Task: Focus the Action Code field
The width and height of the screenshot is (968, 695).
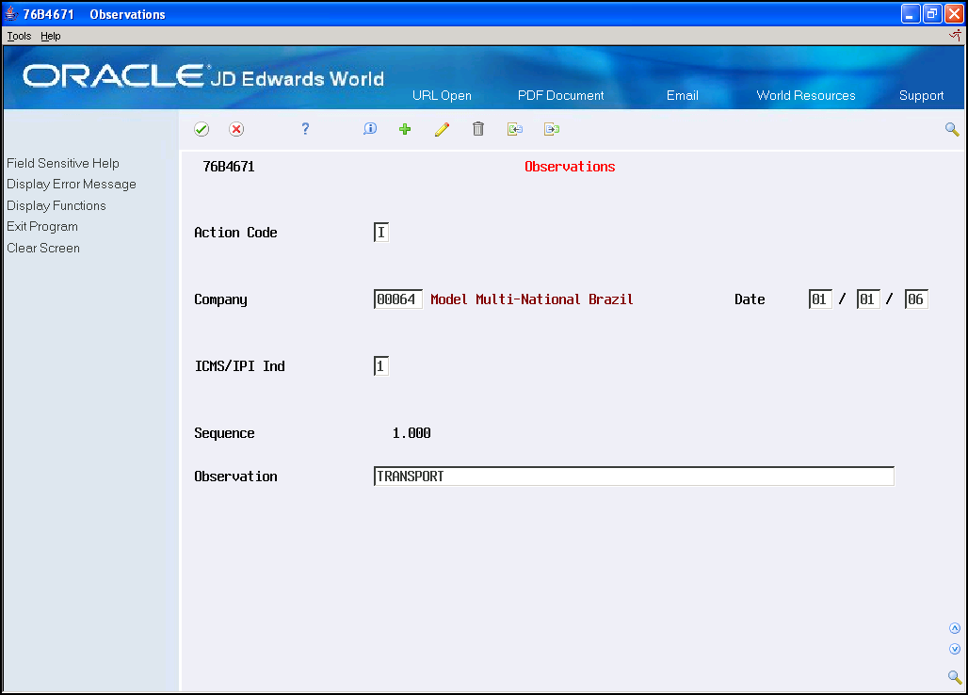Action: point(381,232)
